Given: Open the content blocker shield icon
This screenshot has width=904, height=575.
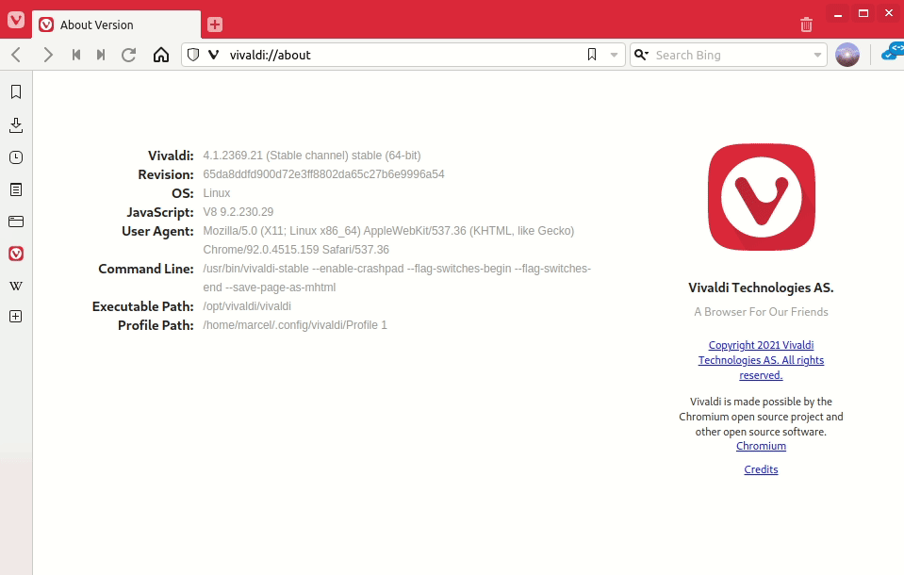Looking at the screenshot, I should 194,55.
